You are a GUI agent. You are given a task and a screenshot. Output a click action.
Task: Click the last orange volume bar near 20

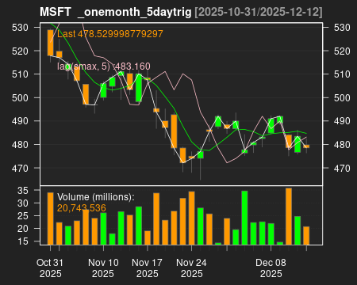tap(306, 235)
